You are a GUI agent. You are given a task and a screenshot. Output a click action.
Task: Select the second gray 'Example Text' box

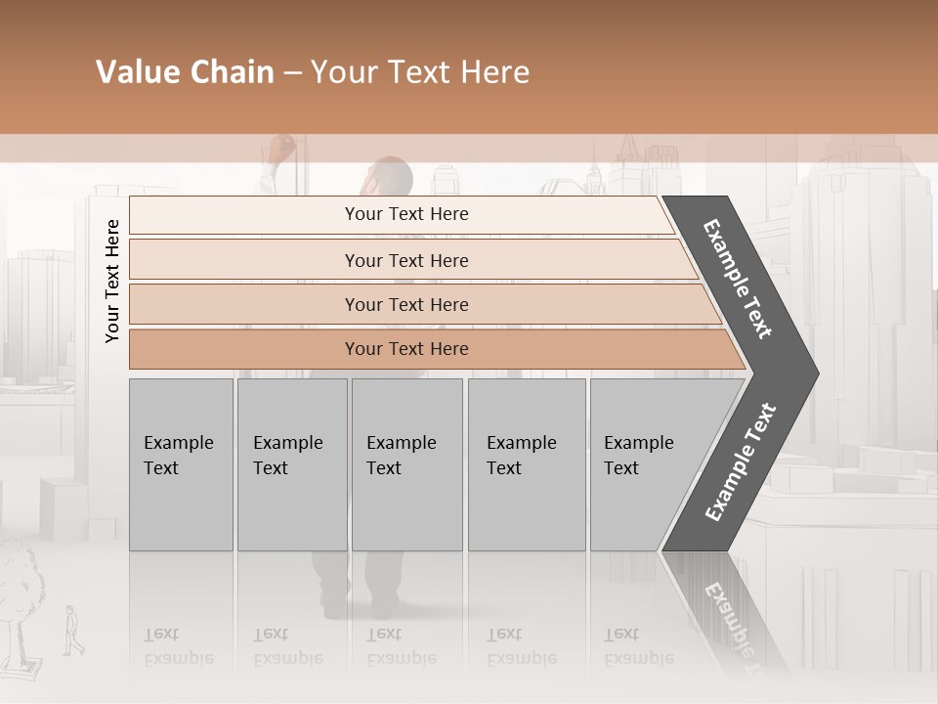pyautogui.click(x=292, y=464)
